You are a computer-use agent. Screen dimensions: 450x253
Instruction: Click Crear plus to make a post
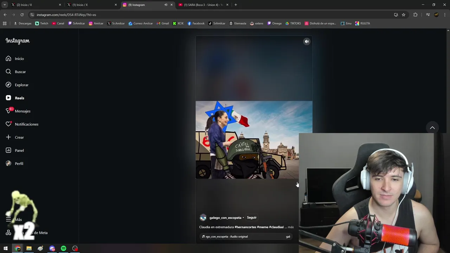coord(15,137)
